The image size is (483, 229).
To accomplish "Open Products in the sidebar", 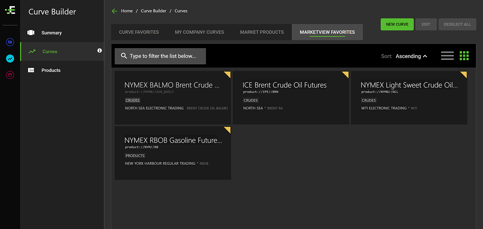I will (x=62, y=70).
